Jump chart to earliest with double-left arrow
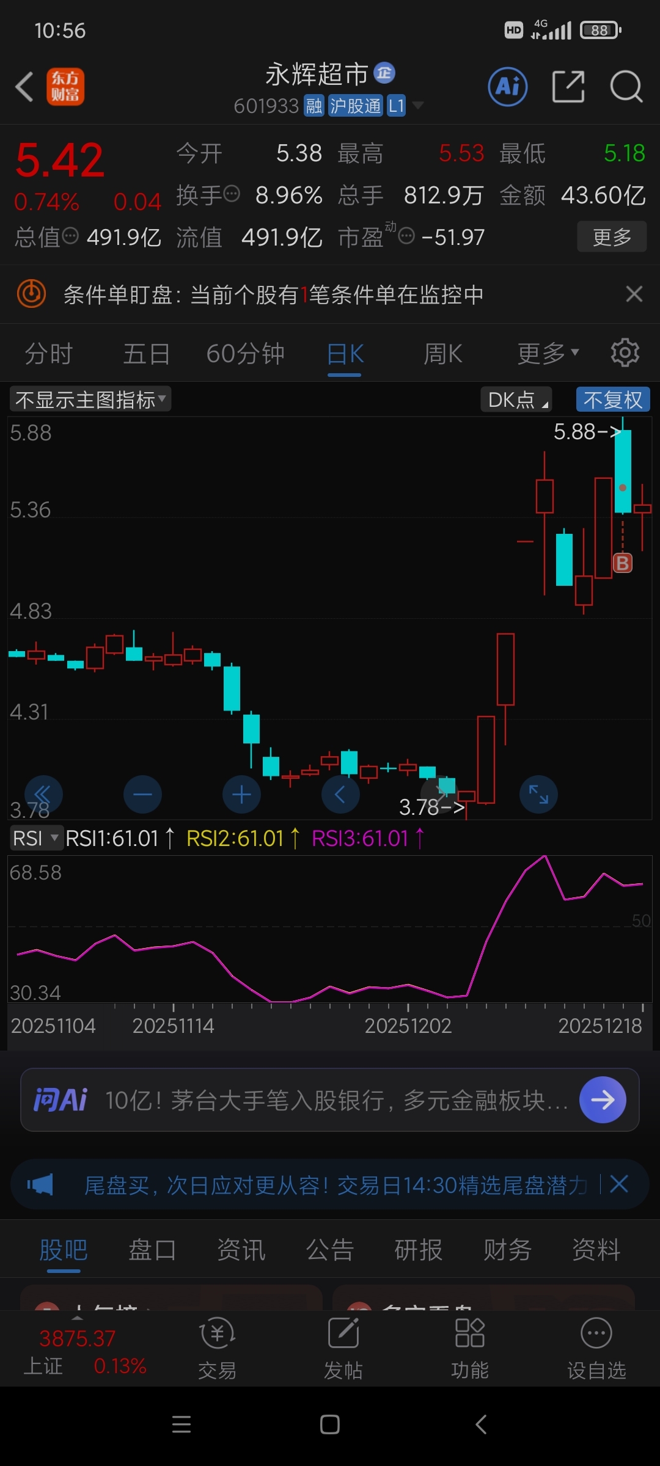Viewport: 660px width, 1466px height. click(43, 795)
